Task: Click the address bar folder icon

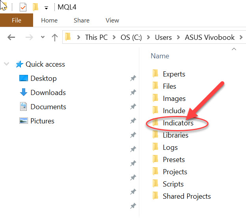Action: pyautogui.click(x=68, y=37)
